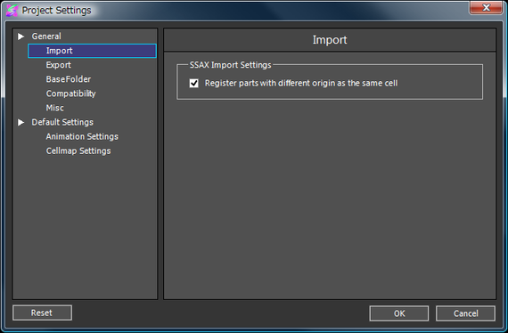Select the Default Settings category label
The height and width of the screenshot is (333, 508).
[62, 122]
